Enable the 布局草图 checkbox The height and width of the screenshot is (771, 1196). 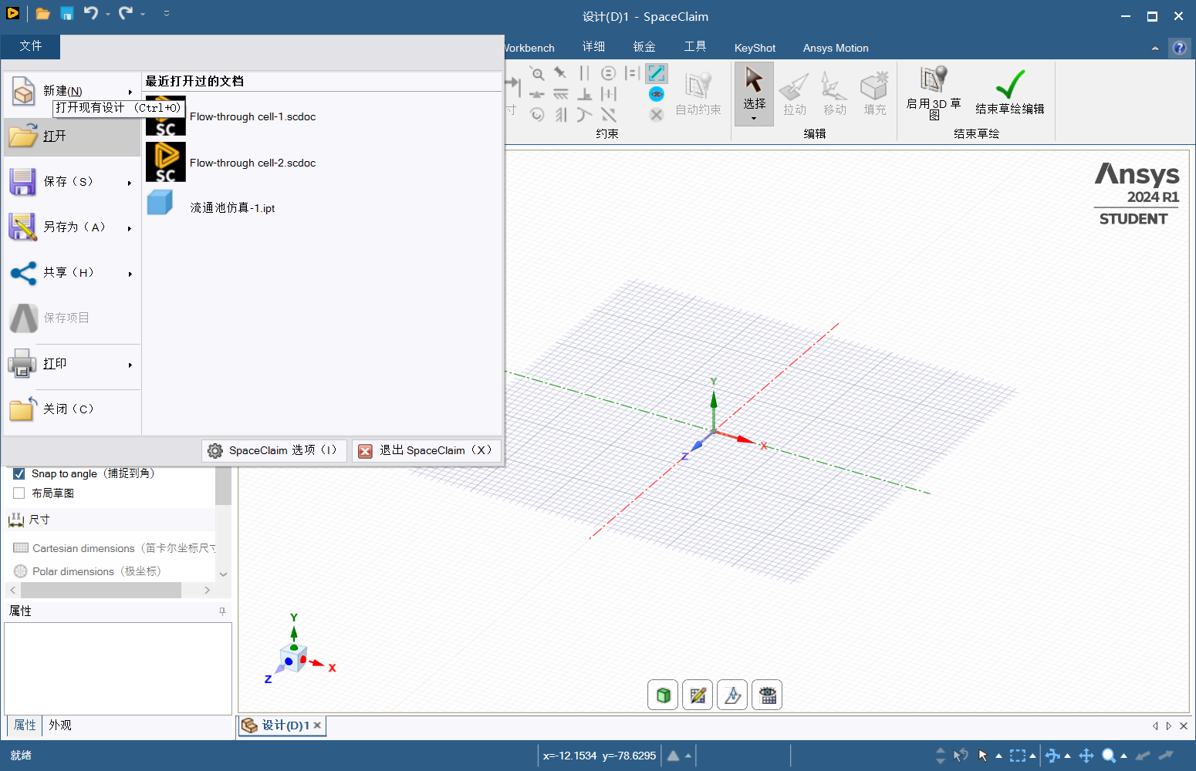click(x=19, y=493)
